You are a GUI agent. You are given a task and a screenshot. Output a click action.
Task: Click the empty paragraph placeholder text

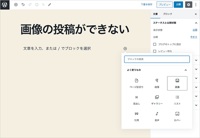pos(57,48)
